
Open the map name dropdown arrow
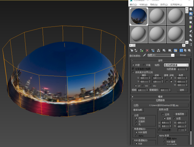pyautogui.click(x=173, y=55)
